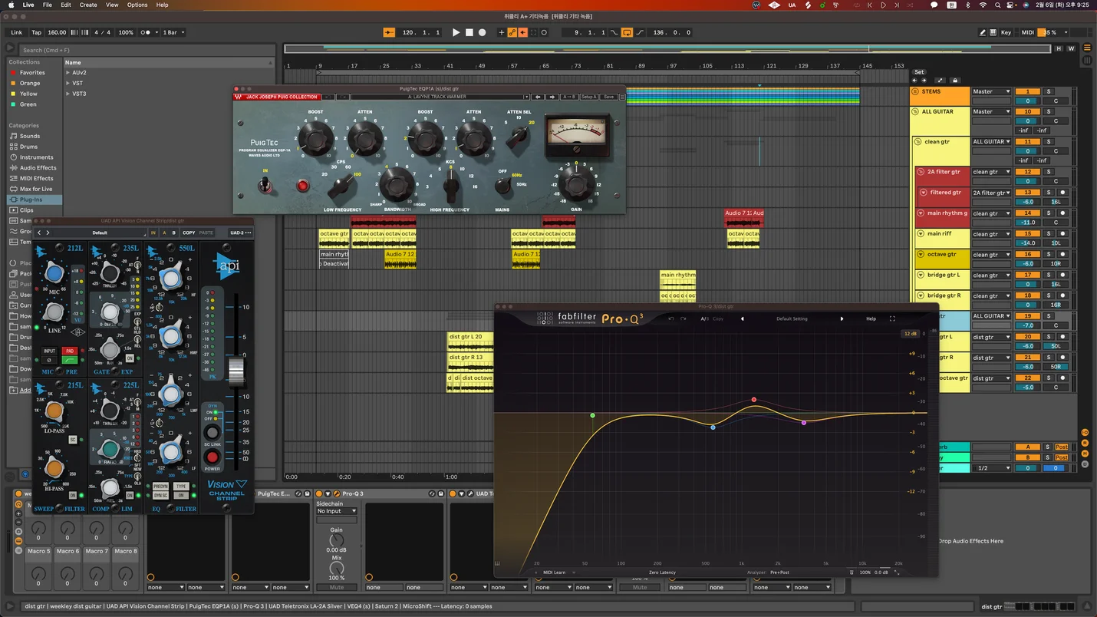The width and height of the screenshot is (1097, 617).
Task: Toggle the Pro-Q 3 A/B switch
Action: [x=704, y=318]
